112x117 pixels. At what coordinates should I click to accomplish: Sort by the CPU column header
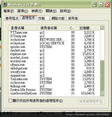point(72,28)
